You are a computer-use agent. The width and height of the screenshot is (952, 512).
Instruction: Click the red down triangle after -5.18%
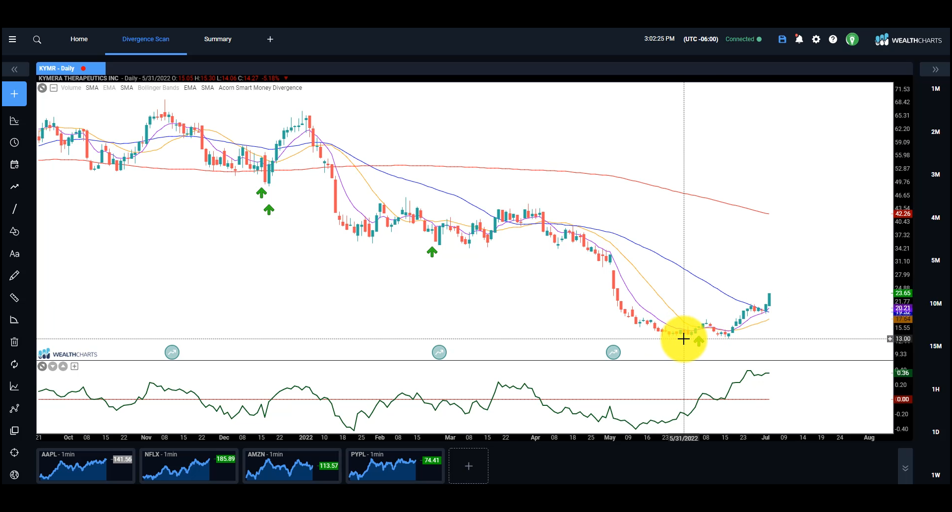(286, 78)
